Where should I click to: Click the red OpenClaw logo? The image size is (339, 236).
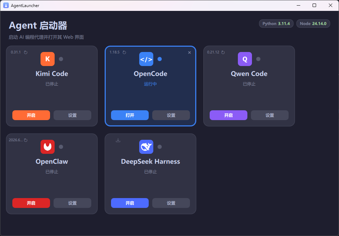tap(48, 147)
